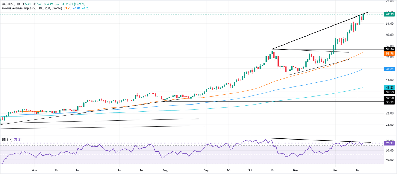Click the XAG/USD symbol title
This screenshot has height=174, width=397.
pos(8,4)
